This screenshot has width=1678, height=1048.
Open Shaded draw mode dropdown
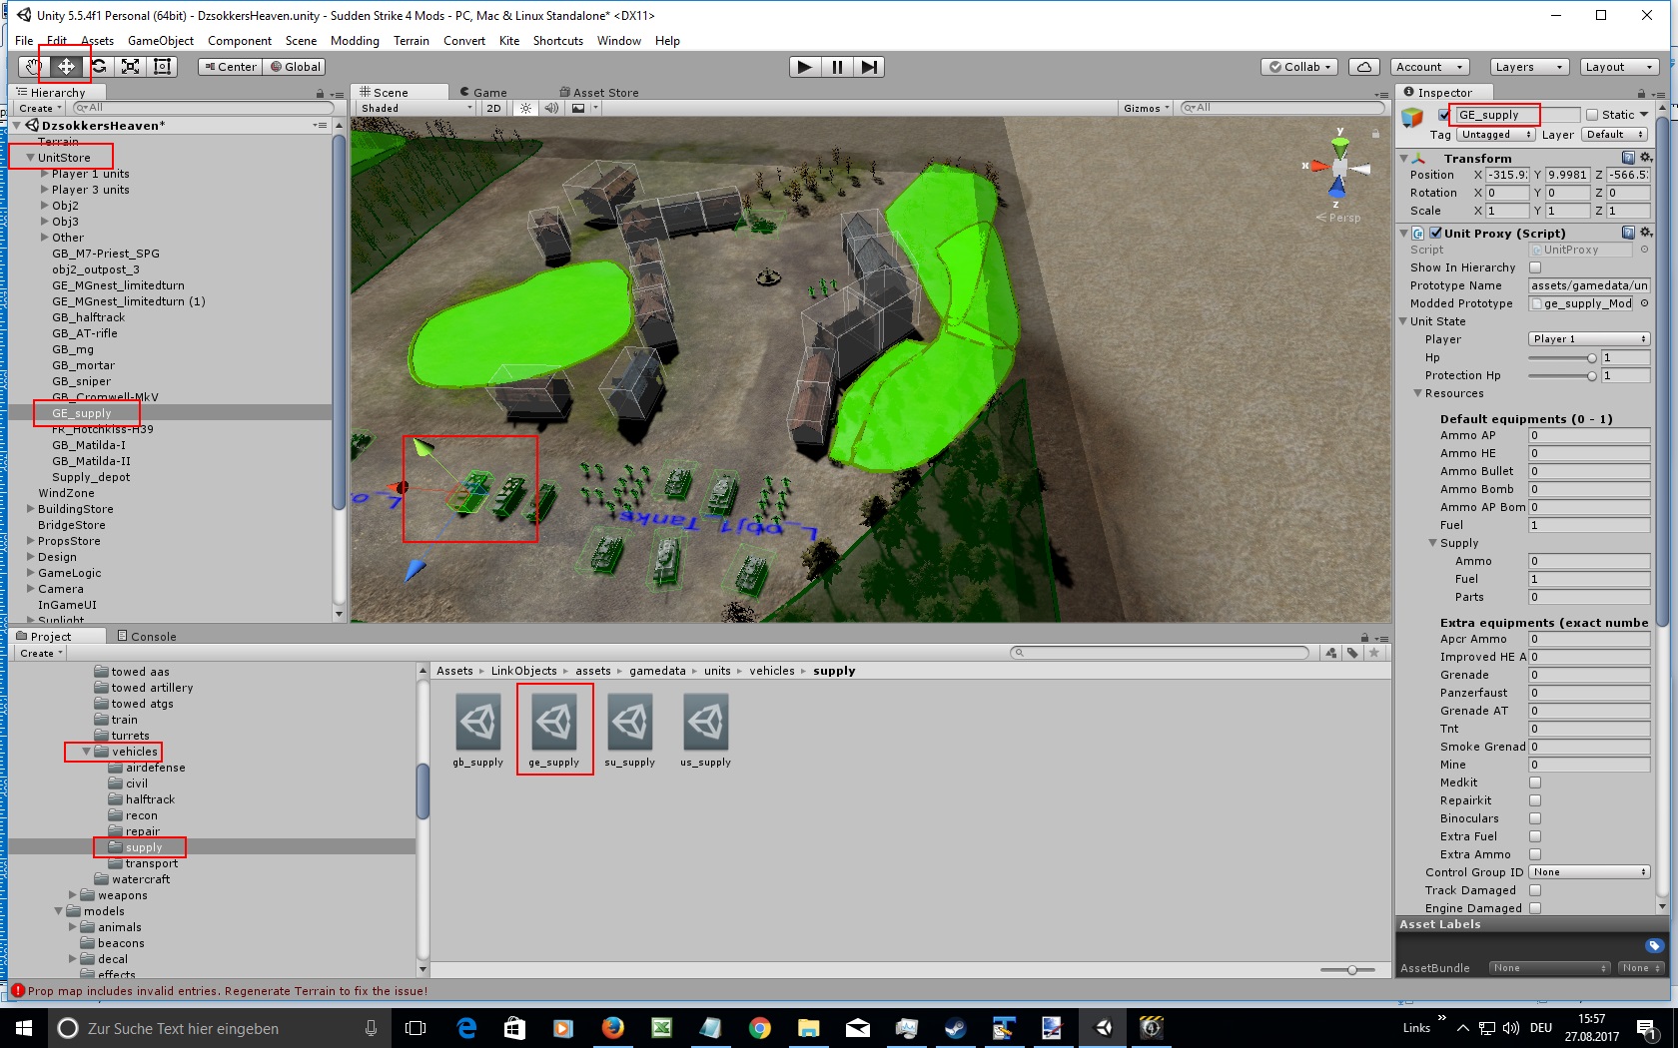pos(417,108)
